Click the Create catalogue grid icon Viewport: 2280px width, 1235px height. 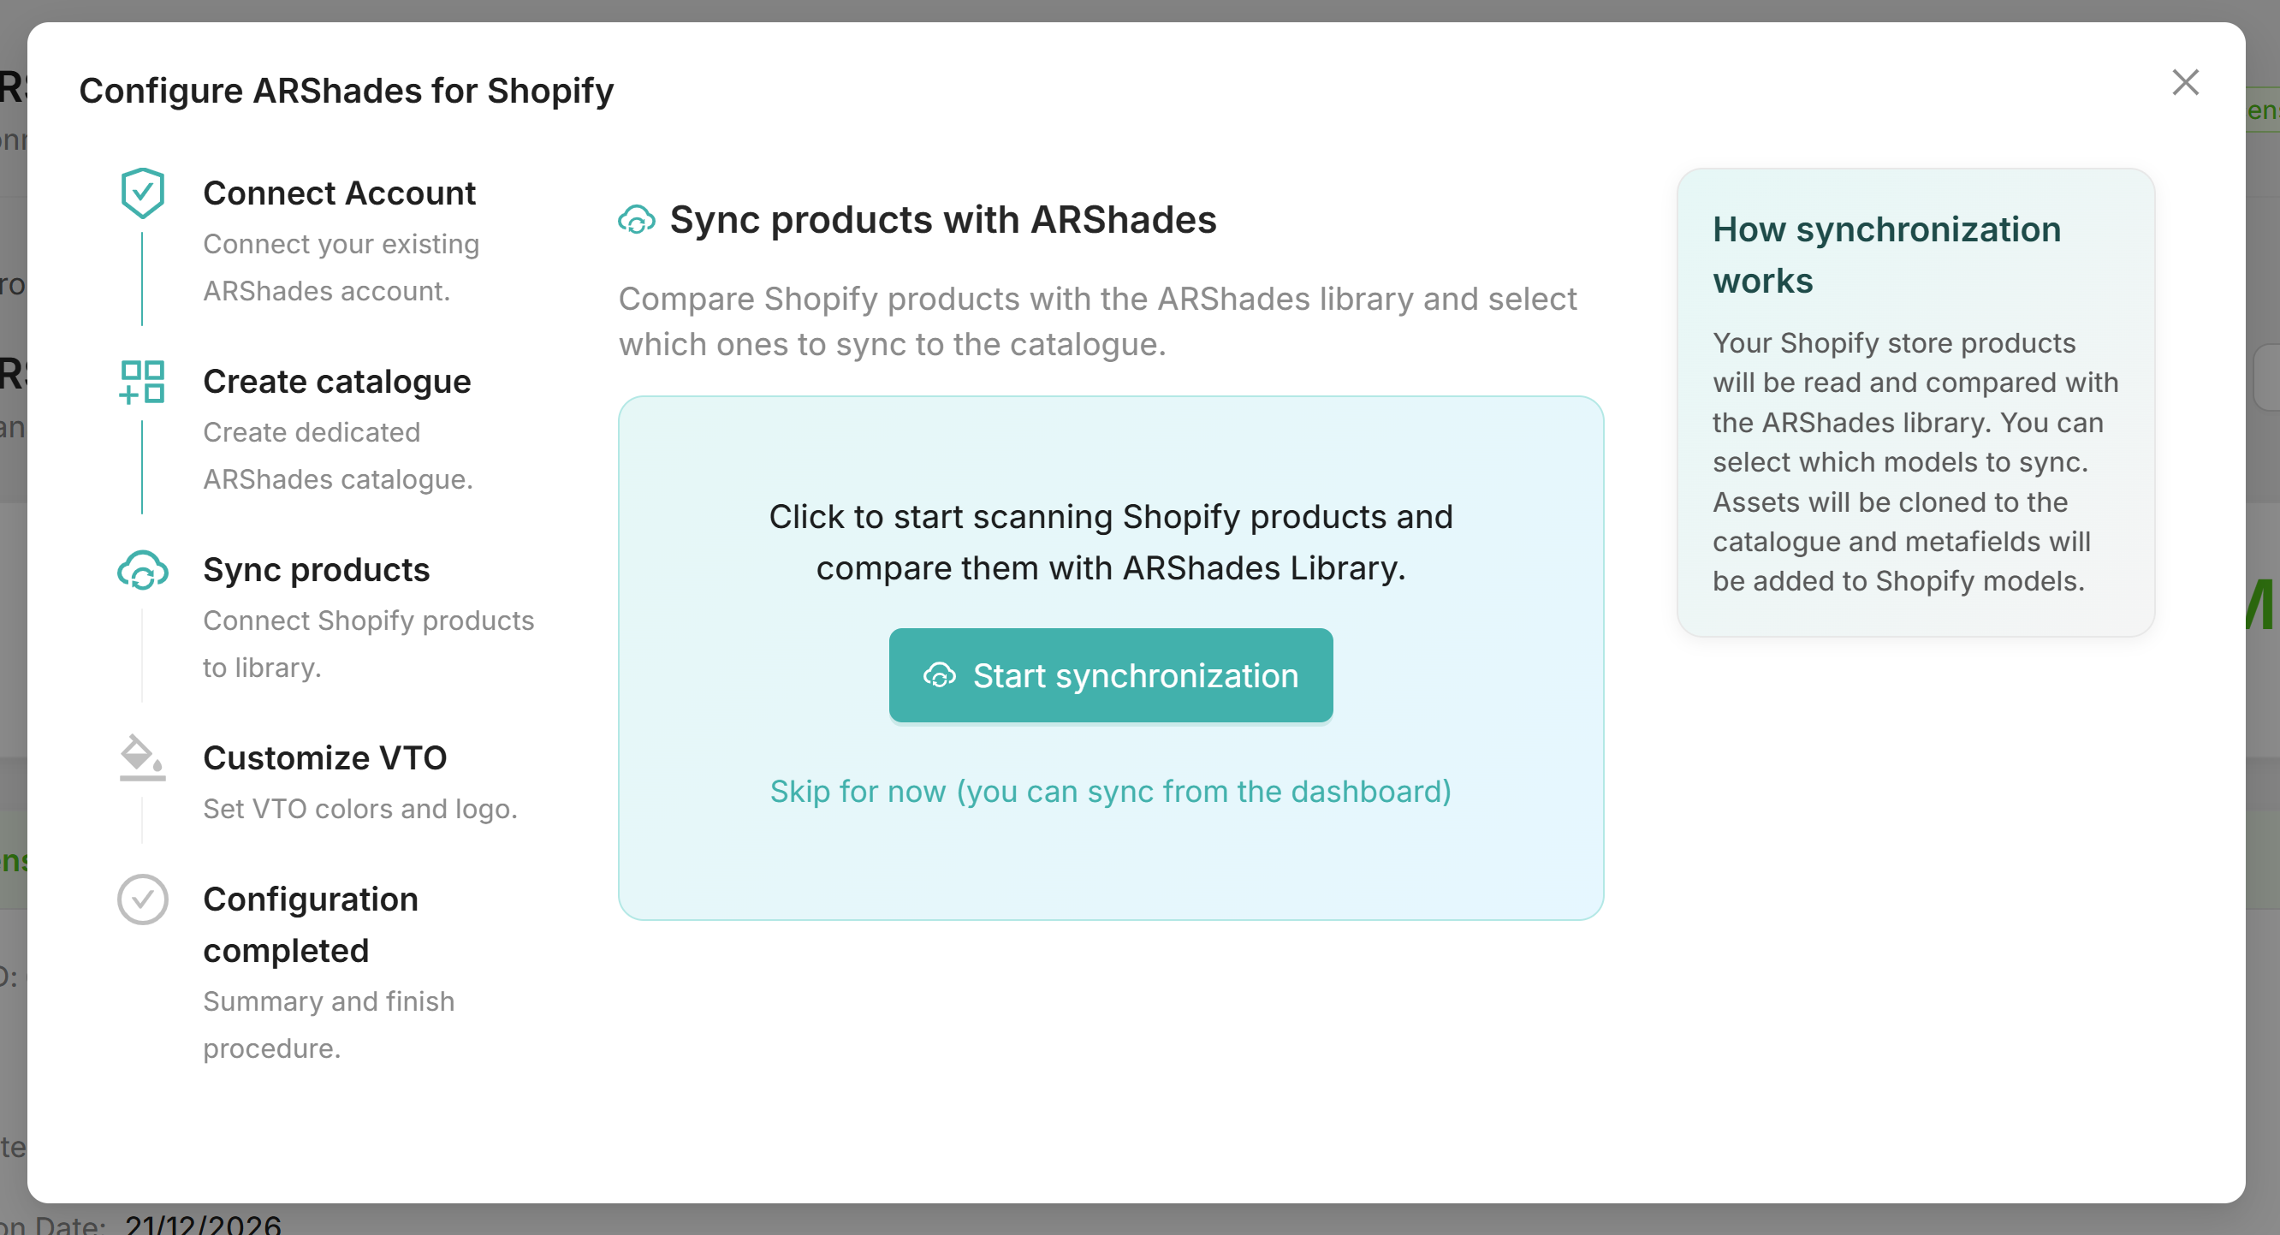click(x=142, y=382)
